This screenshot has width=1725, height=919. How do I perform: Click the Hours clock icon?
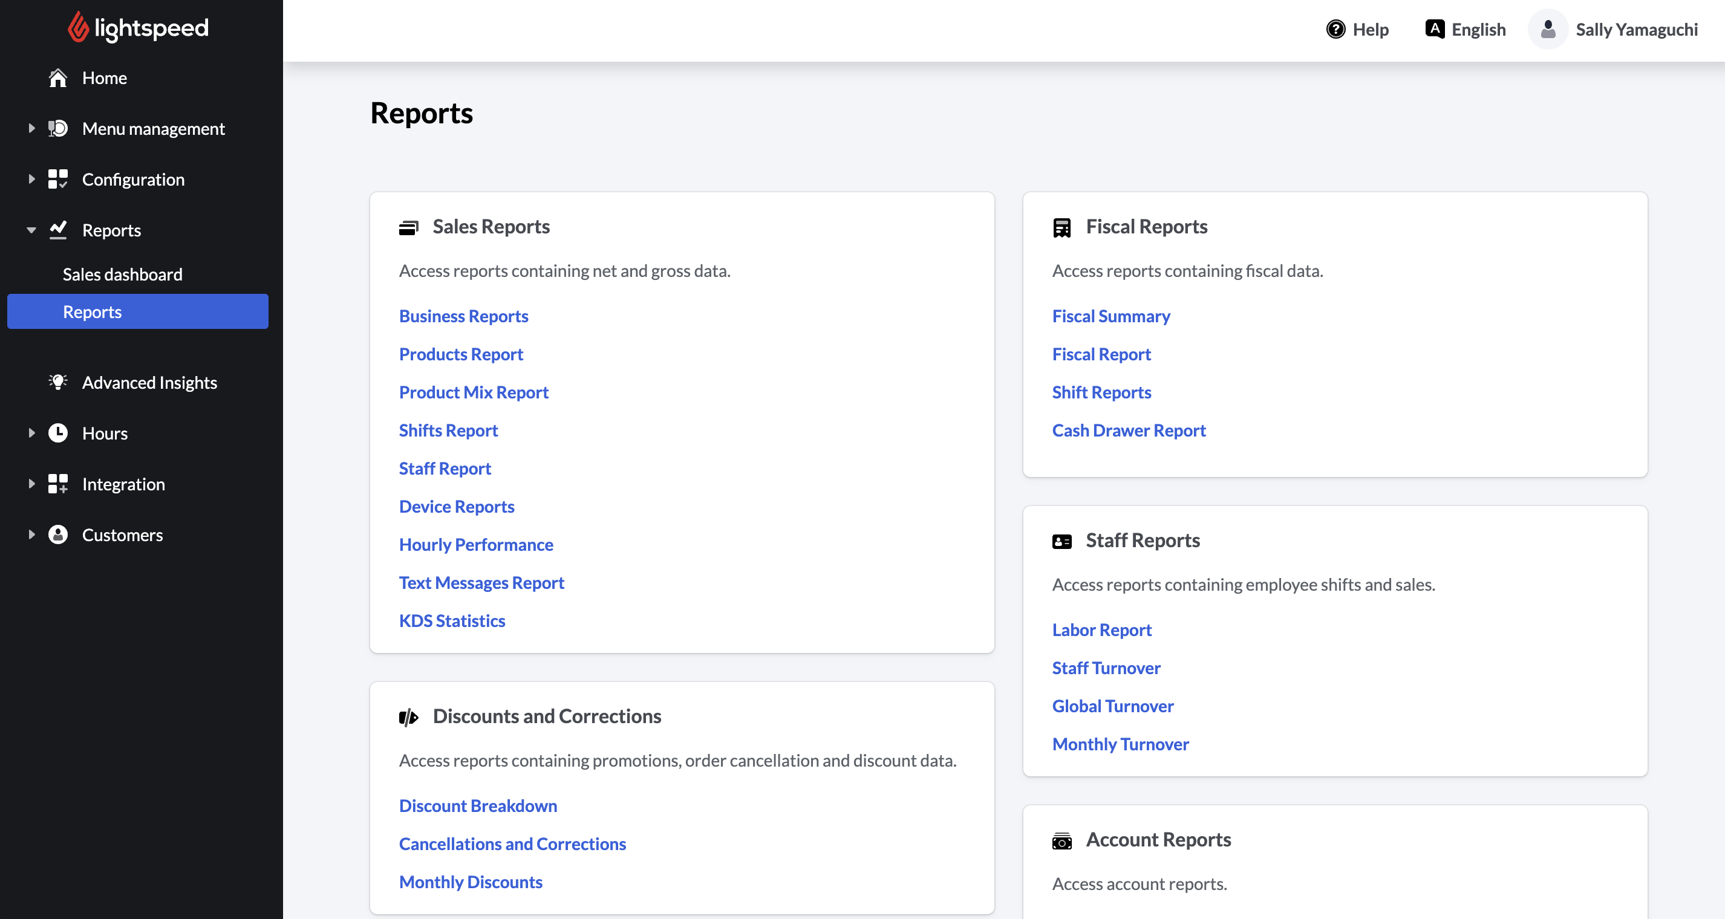click(57, 432)
